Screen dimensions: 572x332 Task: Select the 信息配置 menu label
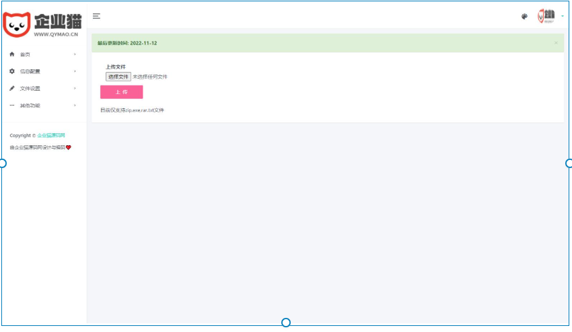tap(30, 71)
